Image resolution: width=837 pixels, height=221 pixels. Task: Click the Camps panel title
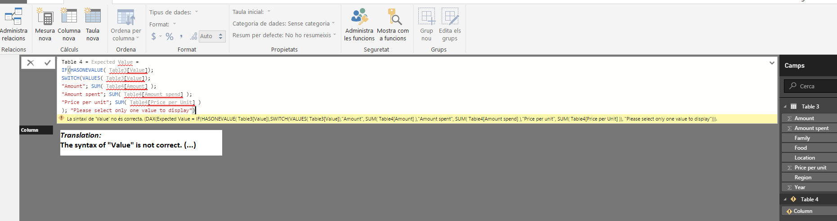pyautogui.click(x=794, y=65)
